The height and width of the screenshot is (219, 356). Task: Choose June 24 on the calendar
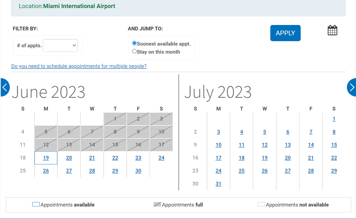[161, 158]
